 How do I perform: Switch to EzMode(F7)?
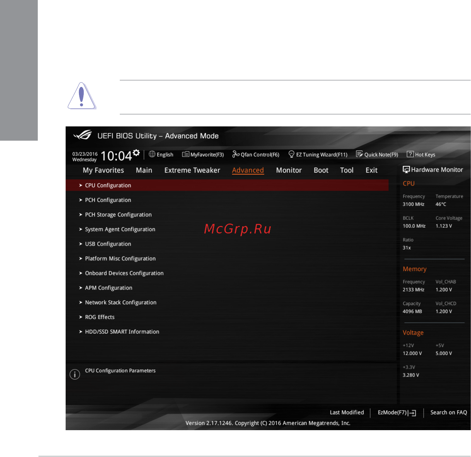pos(392,412)
